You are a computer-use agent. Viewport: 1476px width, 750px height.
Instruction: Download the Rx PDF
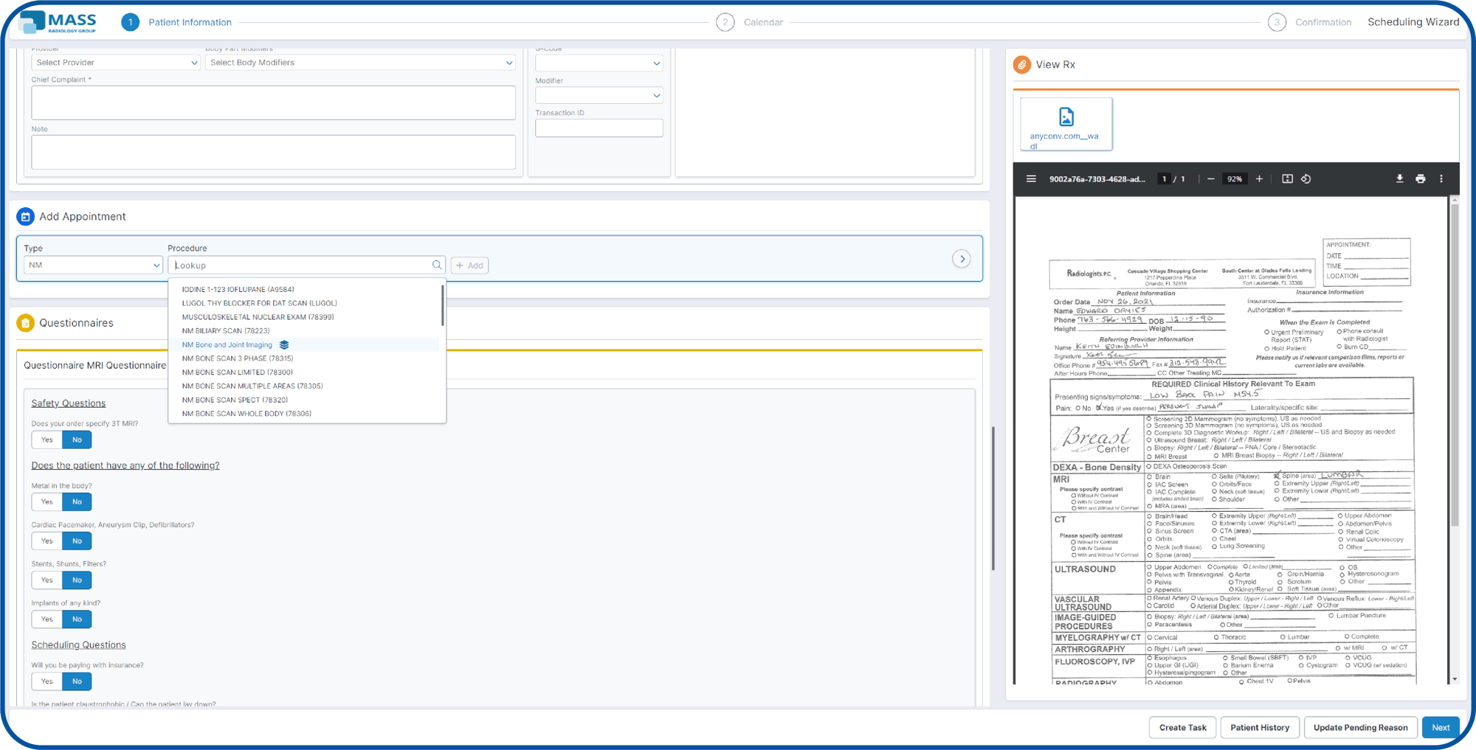pyautogui.click(x=1399, y=179)
